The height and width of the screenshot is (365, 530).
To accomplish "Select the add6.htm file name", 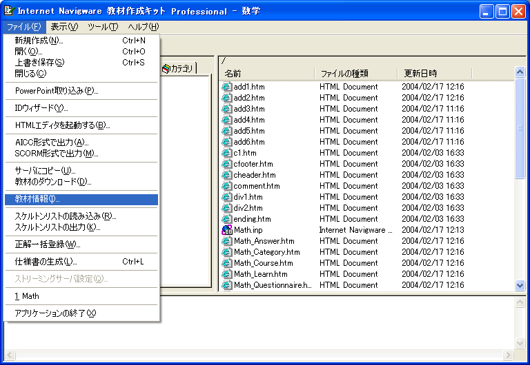I will click(x=249, y=142).
